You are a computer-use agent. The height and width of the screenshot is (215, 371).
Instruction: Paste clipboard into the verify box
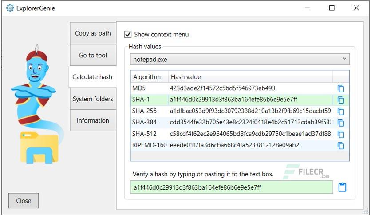click(x=342, y=187)
